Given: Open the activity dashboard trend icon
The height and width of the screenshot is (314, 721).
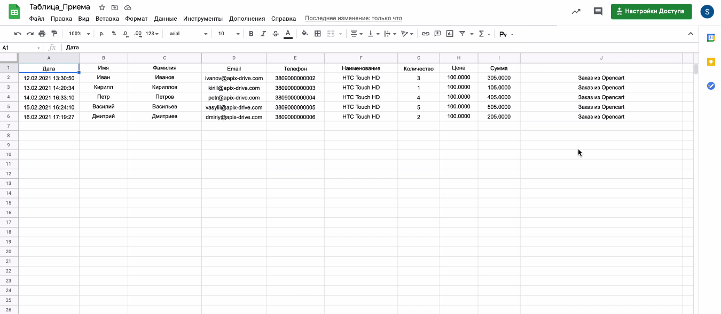Looking at the screenshot, I should pyautogui.click(x=576, y=11).
